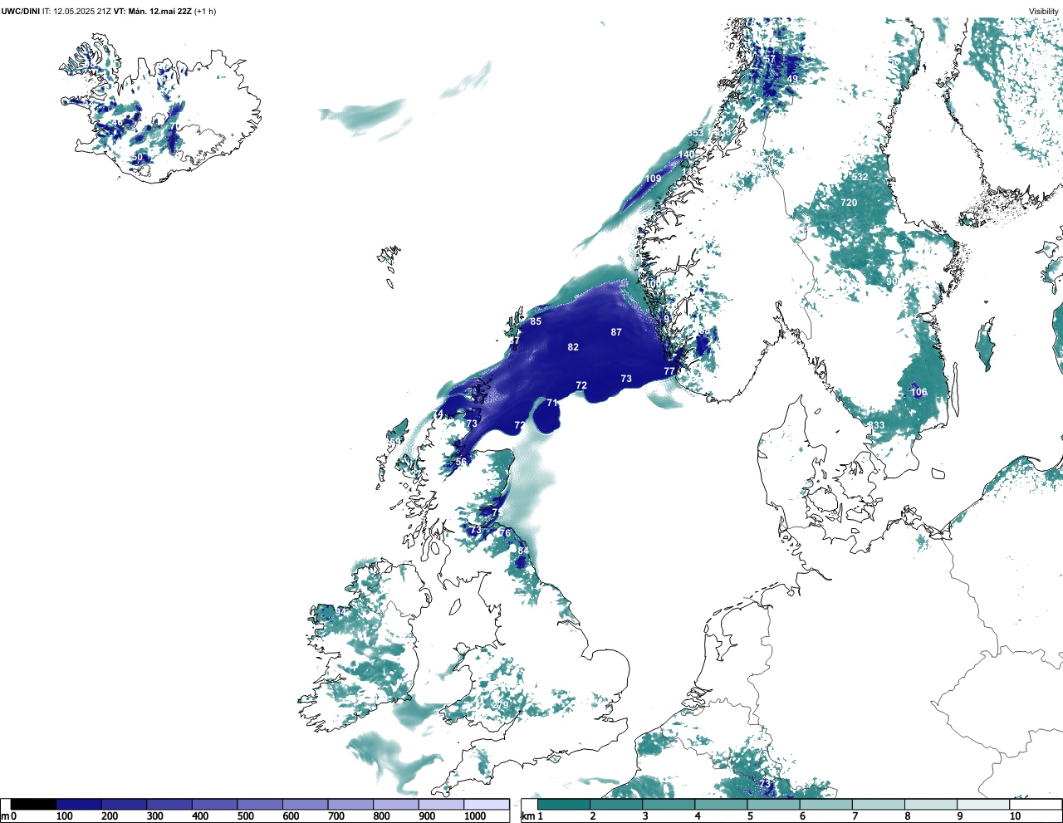1063x823 pixels.
Task: Click the visibility value '77' near Norway's coast
Action: (x=669, y=371)
